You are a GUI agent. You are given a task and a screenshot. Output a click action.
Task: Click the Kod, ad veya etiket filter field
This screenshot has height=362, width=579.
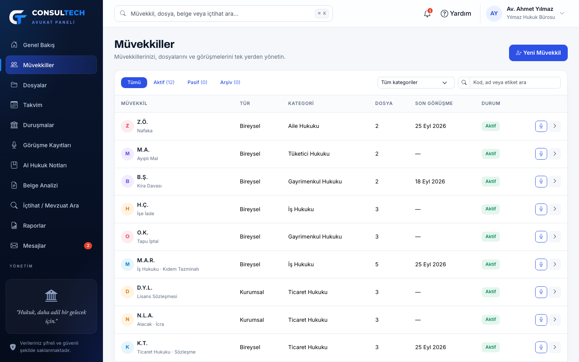[x=515, y=82]
